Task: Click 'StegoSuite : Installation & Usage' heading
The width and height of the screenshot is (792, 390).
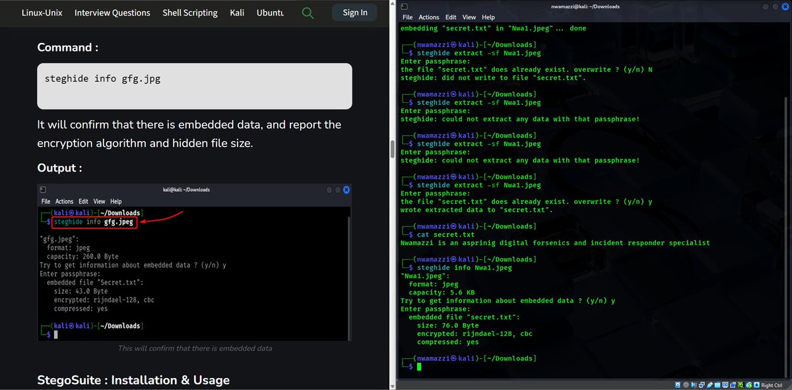Action: (133, 380)
